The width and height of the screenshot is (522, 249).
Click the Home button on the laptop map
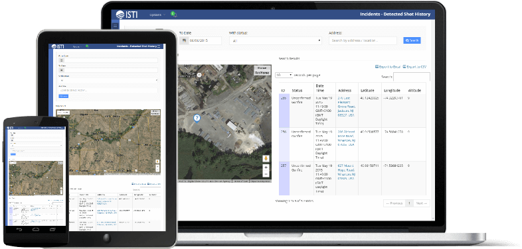(262, 68)
